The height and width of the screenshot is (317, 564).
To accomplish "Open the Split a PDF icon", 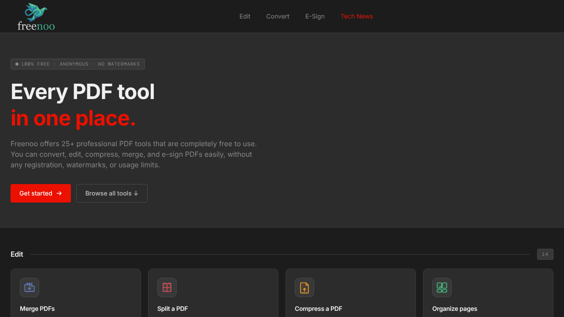I will [x=167, y=288].
